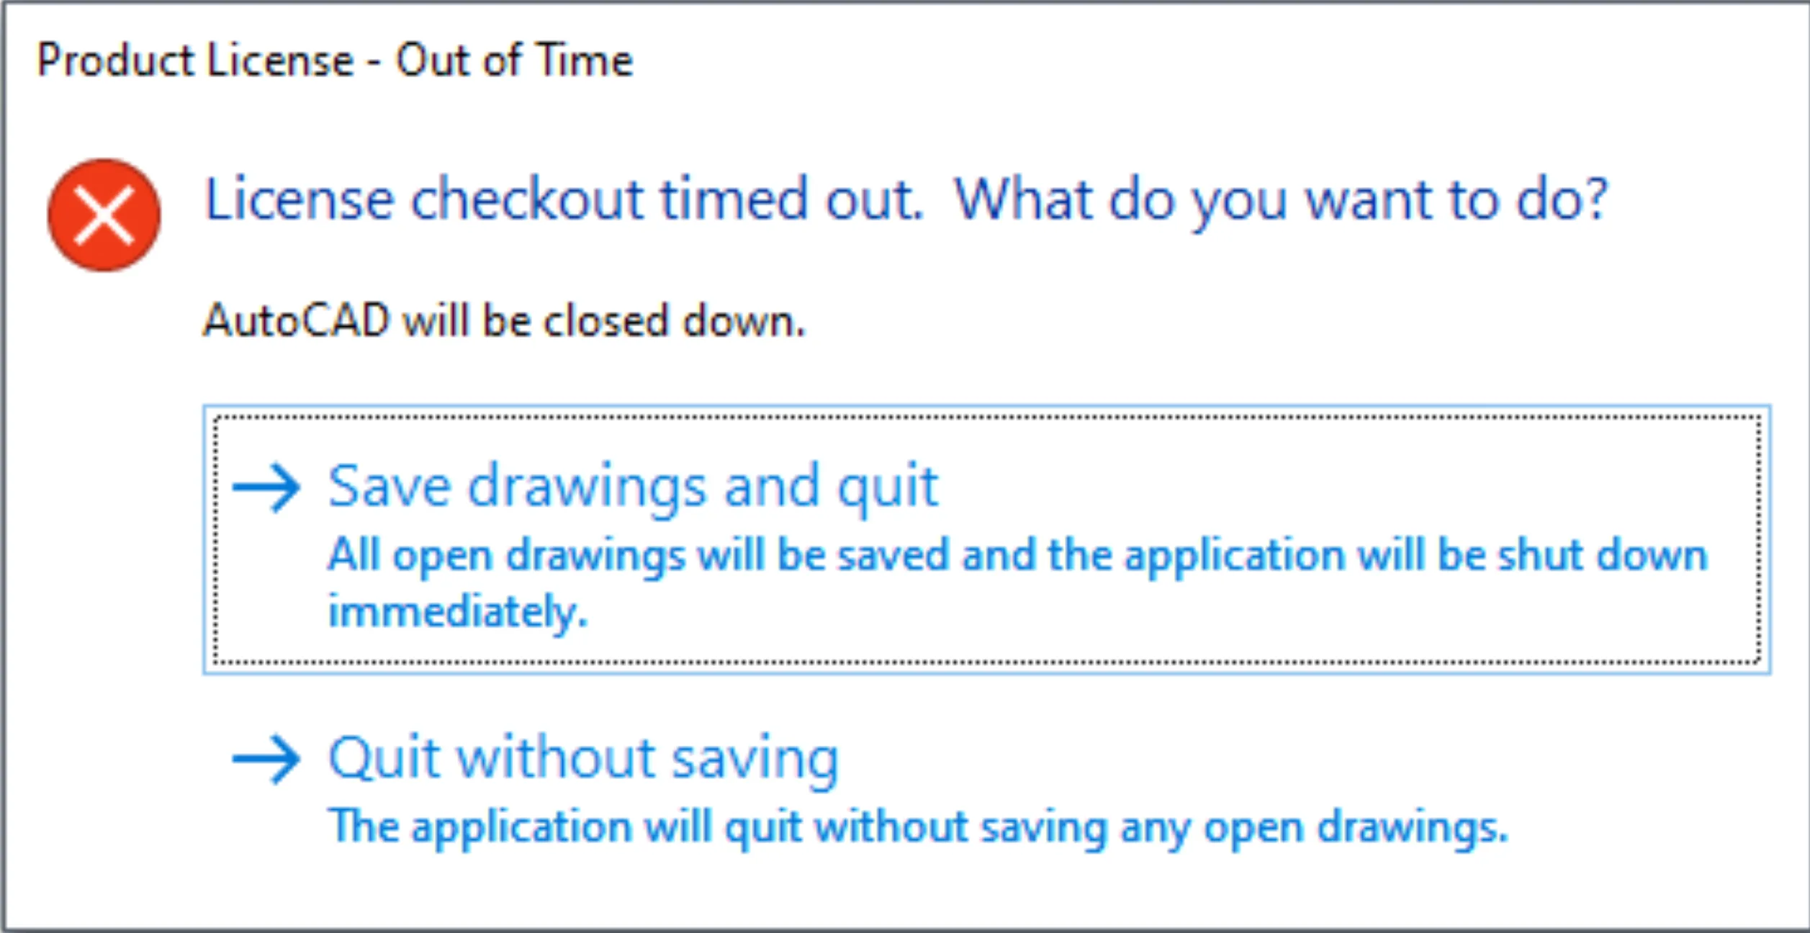Image resolution: width=1810 pixels, height=933 pixels.
Task: Click the word 'AutoCAD' in the message
Action: [x=296, y=320]
